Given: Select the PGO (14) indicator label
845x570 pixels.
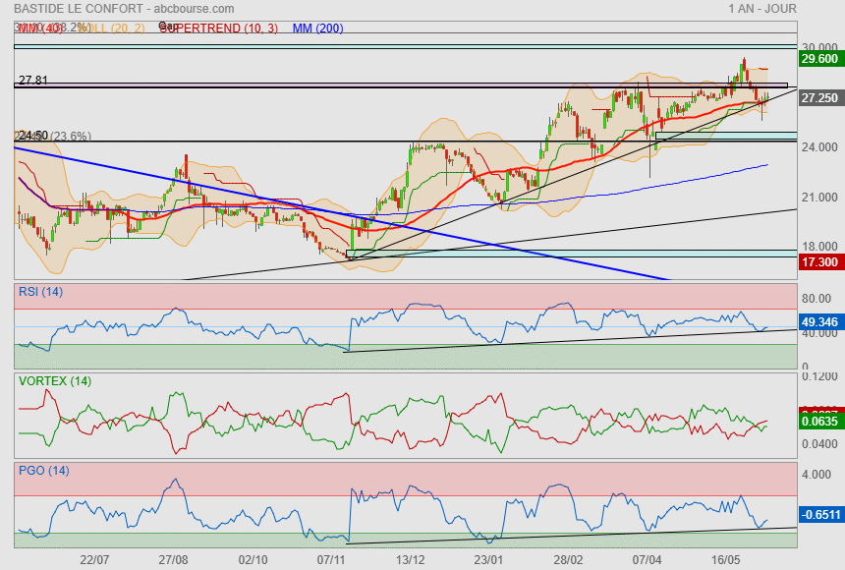Looking at the screenshot, I should point(43,471).
